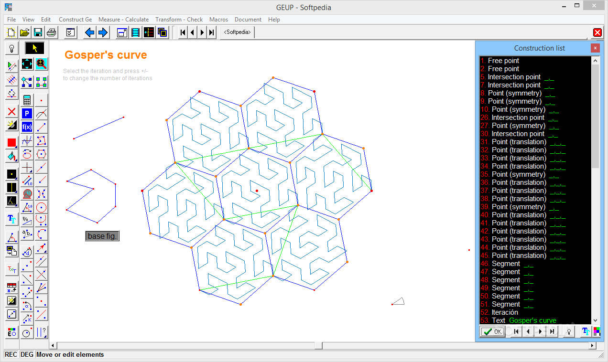Screen dimensions: 608x362
Task: Open the Transform - Check menu
Action: 179,20
